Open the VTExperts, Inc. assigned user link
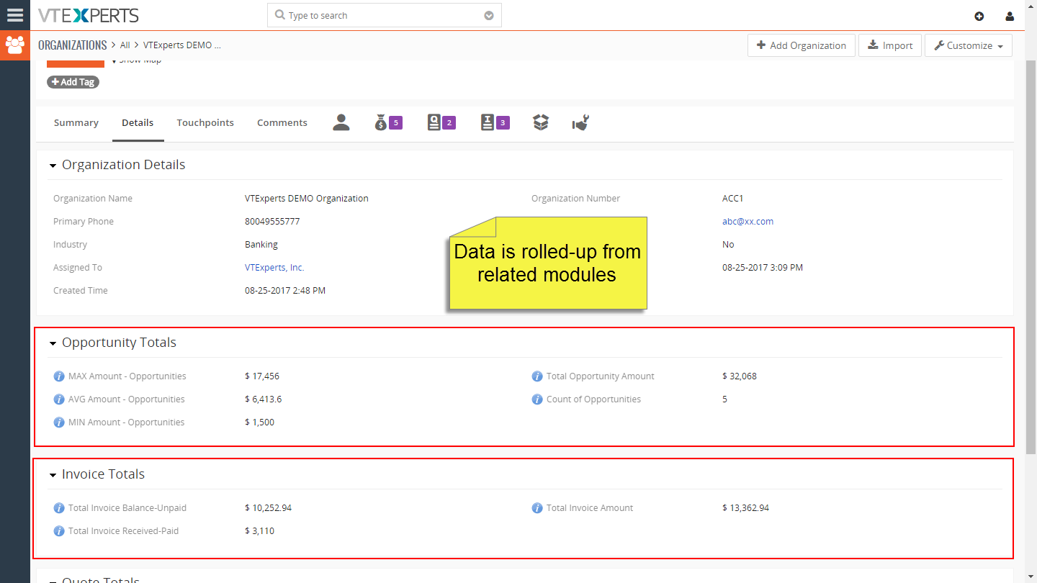The image size is (1037, 583). pyautogui.click(x=274, y=268)
